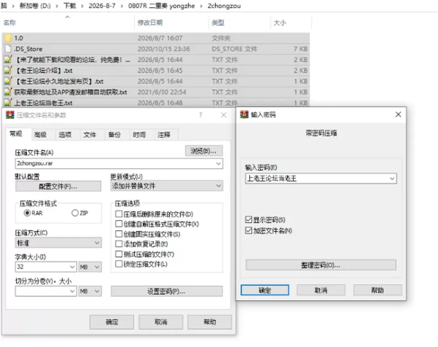Expand the archive name 2chongzou.rar dropdown
The width and height of the screenshot is (438, 347).
[219, 163]
